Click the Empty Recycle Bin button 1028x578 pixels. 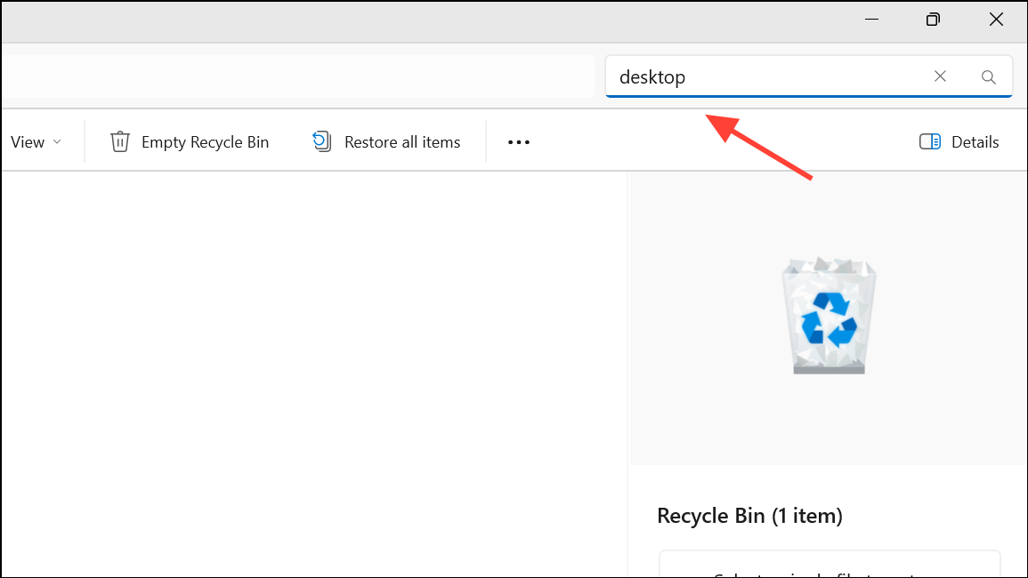190,142
